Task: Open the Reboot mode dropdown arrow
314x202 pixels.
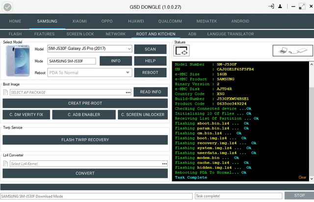Action: point(128,73)
